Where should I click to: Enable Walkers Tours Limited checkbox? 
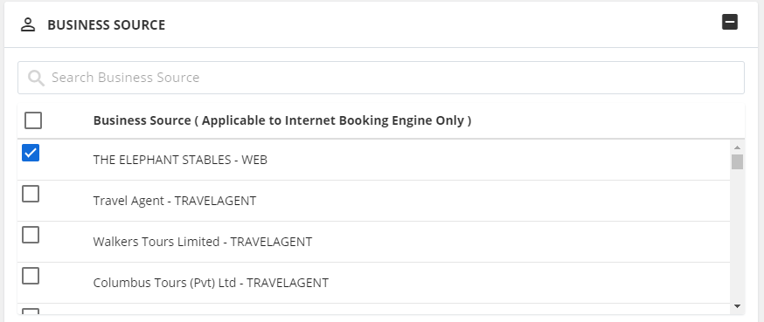click(31, 235)
